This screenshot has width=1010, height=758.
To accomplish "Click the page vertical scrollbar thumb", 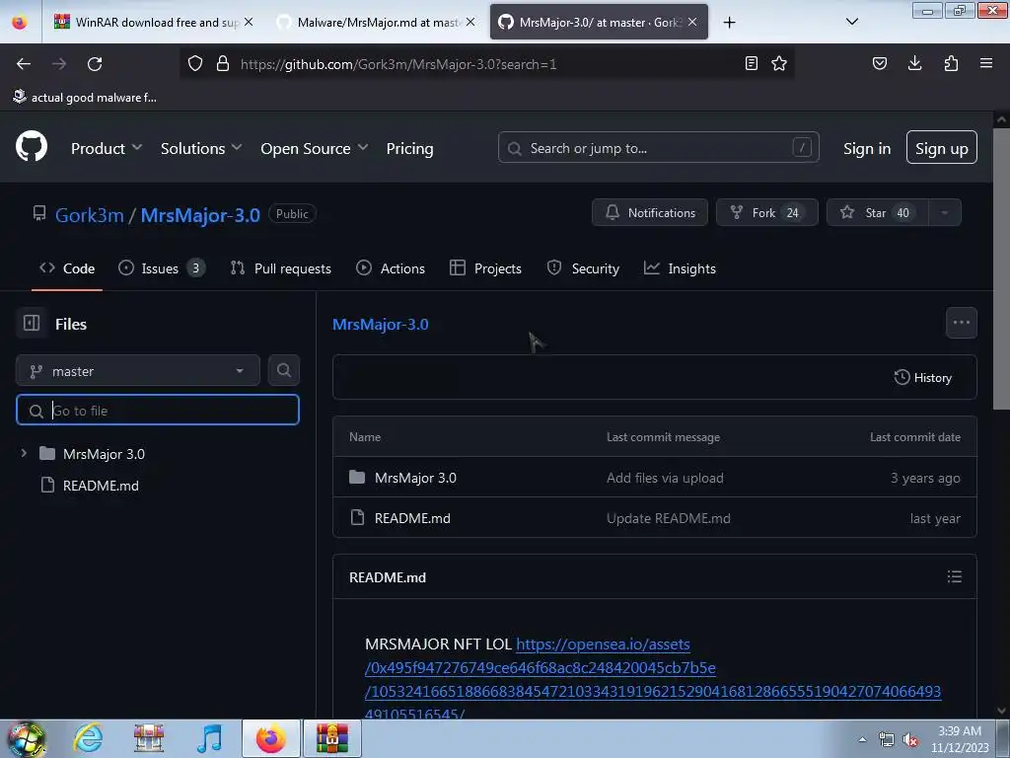I will (x=1001, y=268).
